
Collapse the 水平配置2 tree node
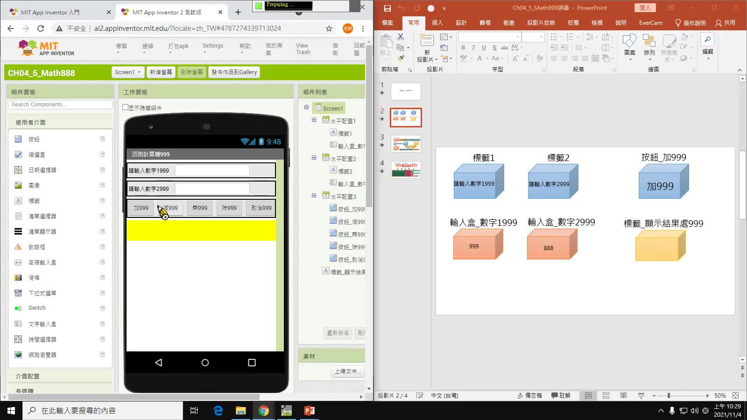coord(314,158)
